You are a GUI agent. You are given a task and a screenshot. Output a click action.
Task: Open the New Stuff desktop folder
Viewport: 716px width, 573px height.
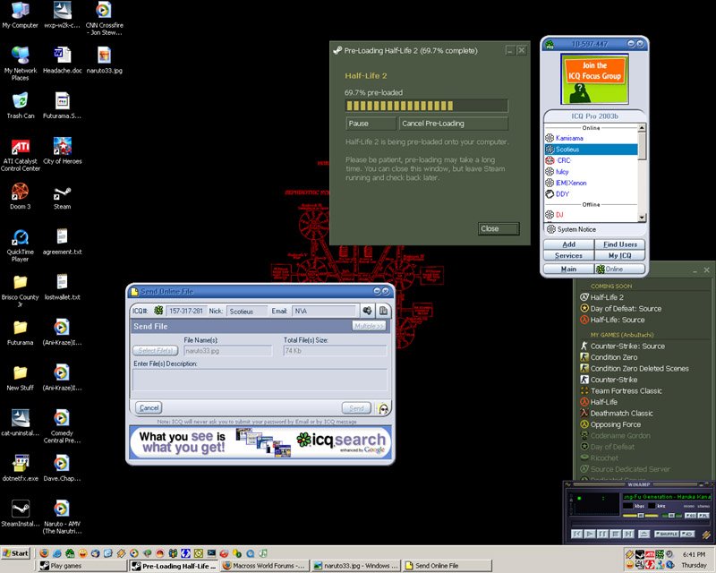(x=20, y=378)
